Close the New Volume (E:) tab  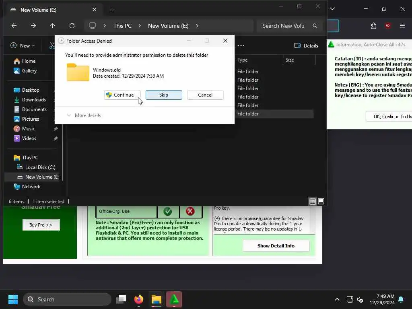(x=94, y=10)
